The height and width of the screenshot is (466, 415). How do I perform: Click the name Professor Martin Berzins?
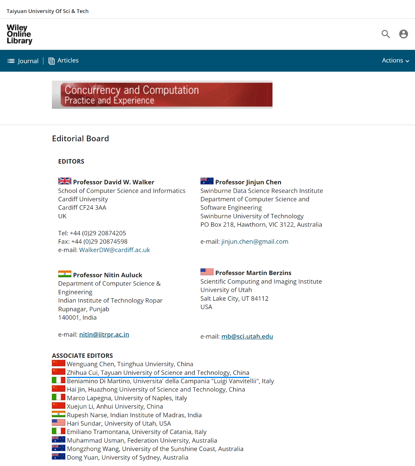click(x=253, y=273)
